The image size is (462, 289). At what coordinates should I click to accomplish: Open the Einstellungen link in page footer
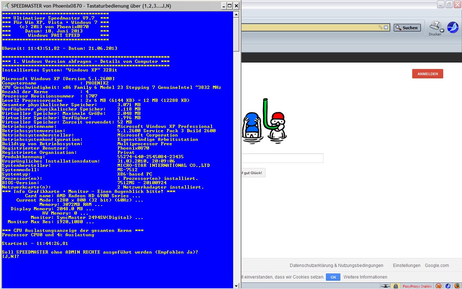point(407,266)
